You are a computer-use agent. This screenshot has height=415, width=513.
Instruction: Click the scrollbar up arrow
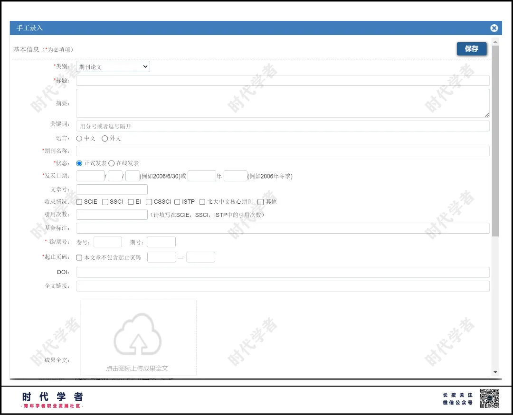[x=495, y=42]
